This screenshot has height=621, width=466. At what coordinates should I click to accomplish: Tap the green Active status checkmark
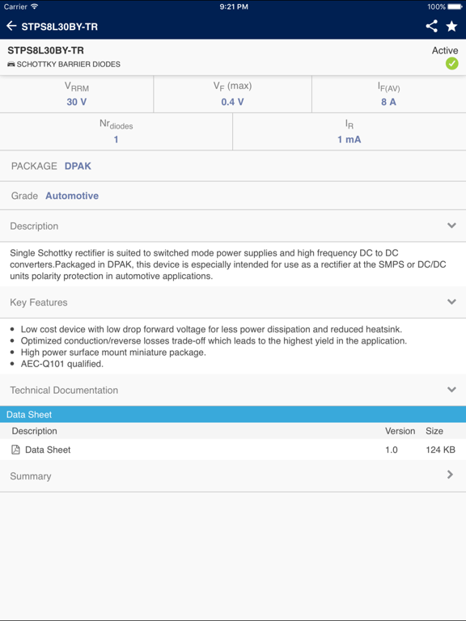[x=451, y=63]
